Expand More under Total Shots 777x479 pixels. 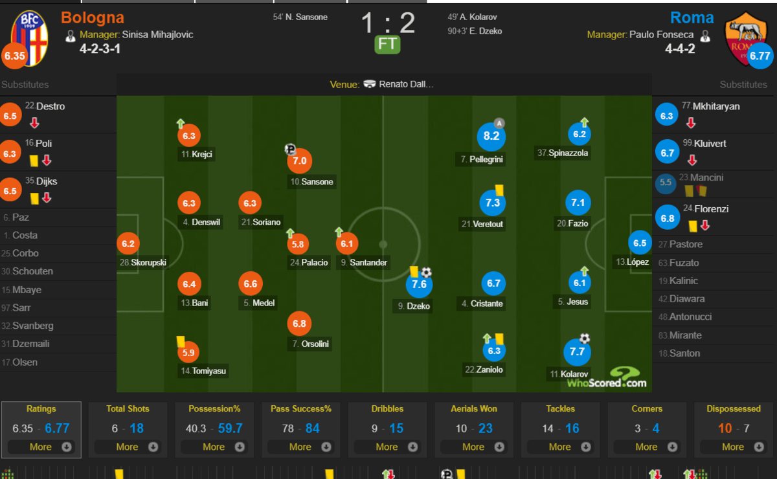pyautogui.click(x=128, y=447)
